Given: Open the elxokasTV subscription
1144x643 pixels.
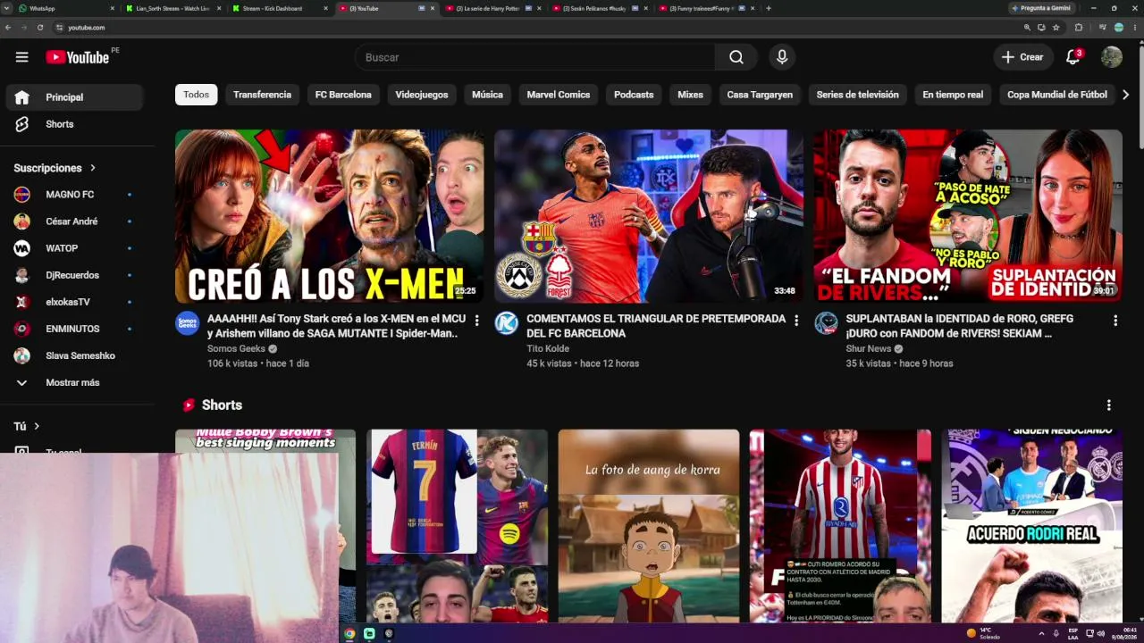Looking at the screenshot, I should [72, 302].
